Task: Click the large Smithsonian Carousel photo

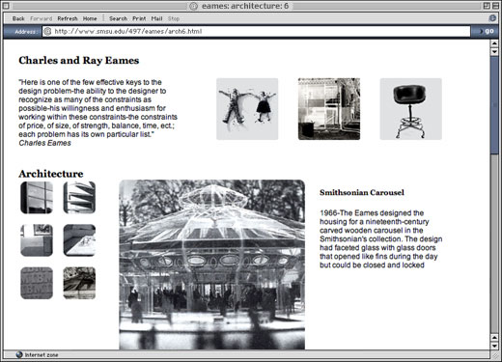Action: click(x=211, y=265)
